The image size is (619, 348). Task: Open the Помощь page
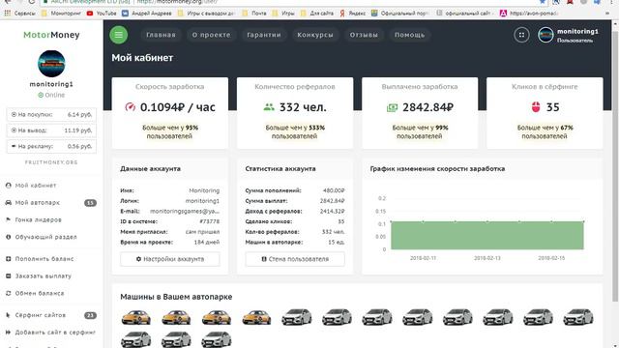tap(409, 35)
